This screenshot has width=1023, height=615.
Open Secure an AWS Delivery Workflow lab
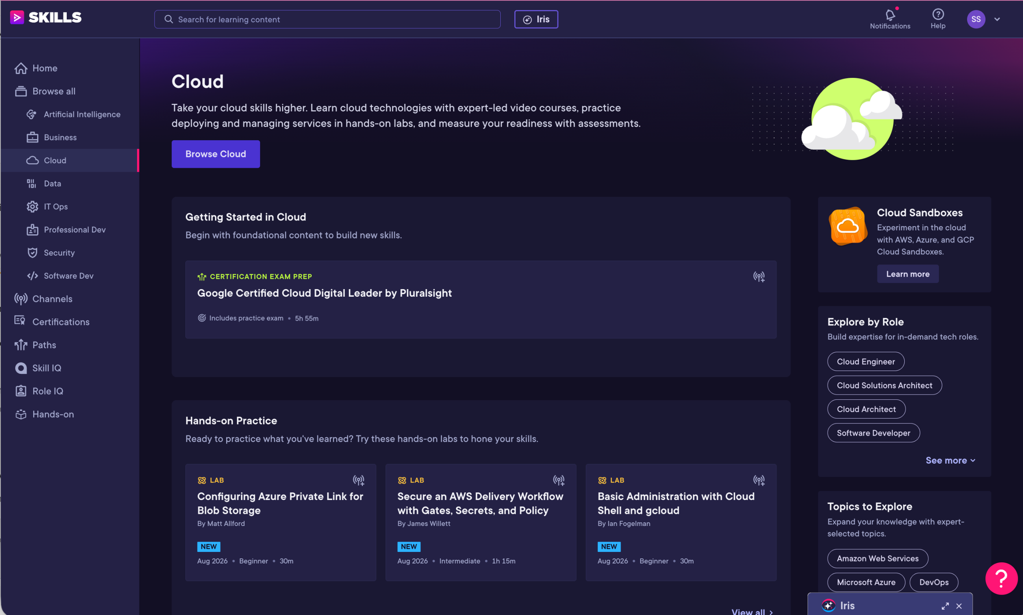click(480, 504)
